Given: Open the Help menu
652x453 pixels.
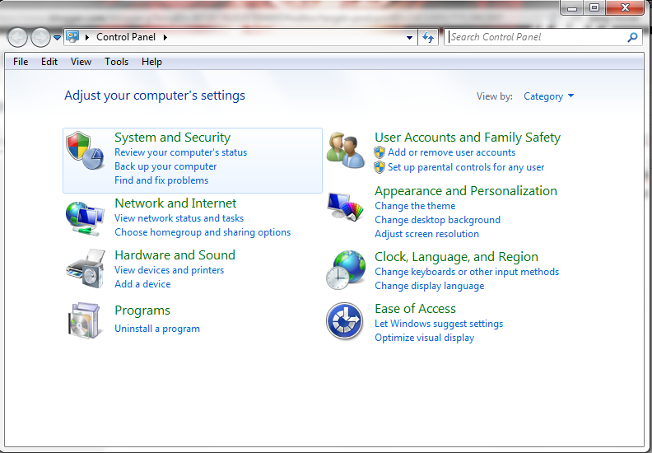Looking at the screenshot, I should [x=151, y=62].
